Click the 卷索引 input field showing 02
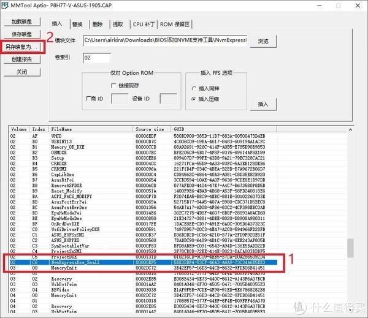368x318 pixels. click(x=97, y=58)
